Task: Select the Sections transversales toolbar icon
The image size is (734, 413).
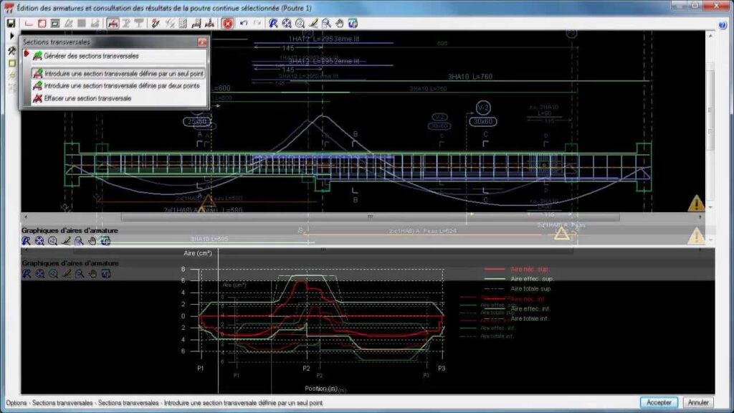Action: (x=113, y=23)
